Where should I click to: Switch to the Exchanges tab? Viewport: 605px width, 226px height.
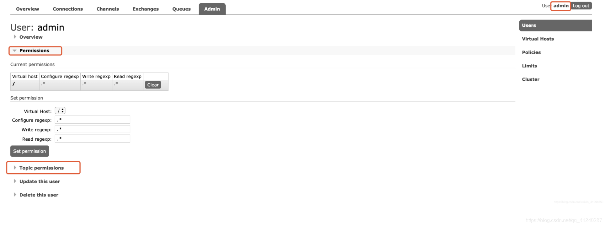coord(145,9)
